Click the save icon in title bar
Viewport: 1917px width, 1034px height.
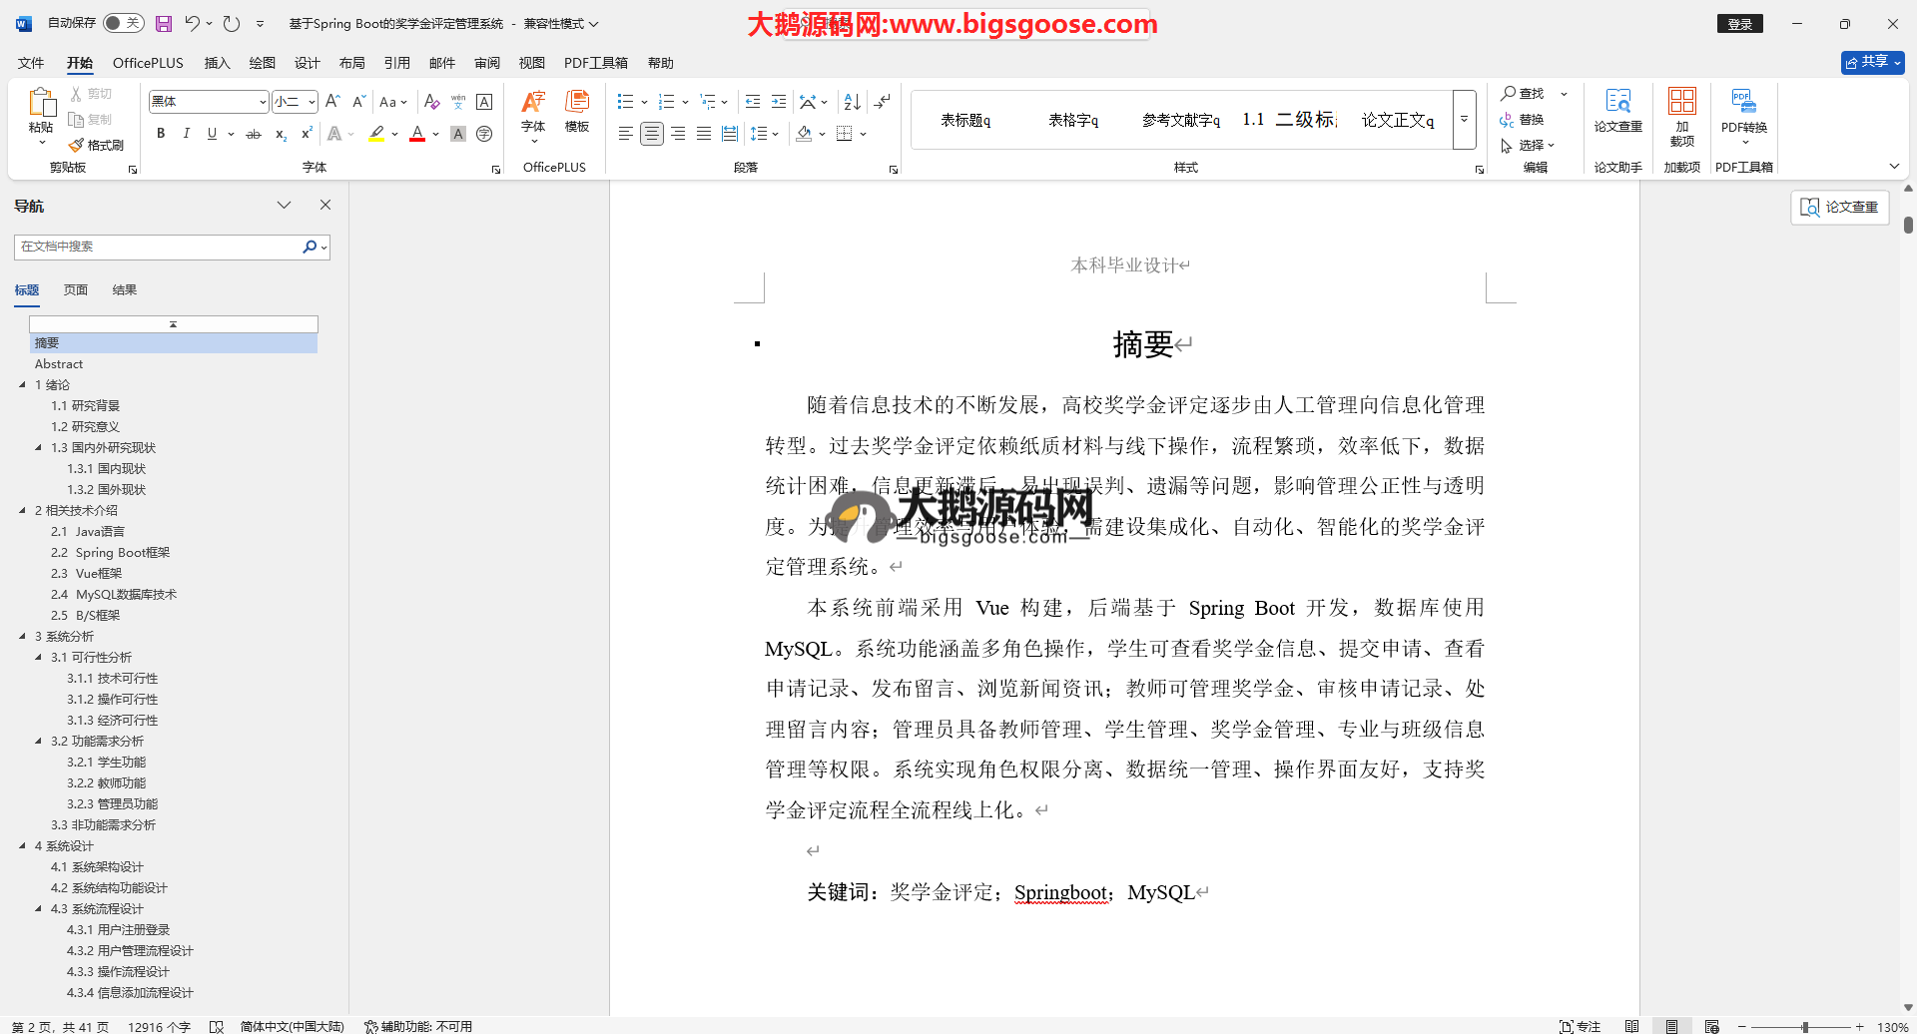coord(164,23)
